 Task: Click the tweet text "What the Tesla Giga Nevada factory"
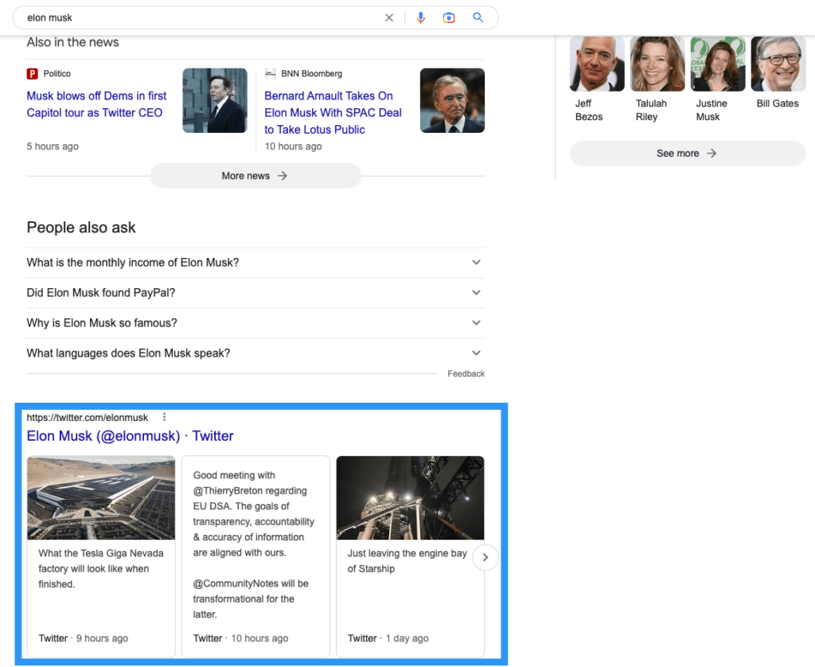101,569
